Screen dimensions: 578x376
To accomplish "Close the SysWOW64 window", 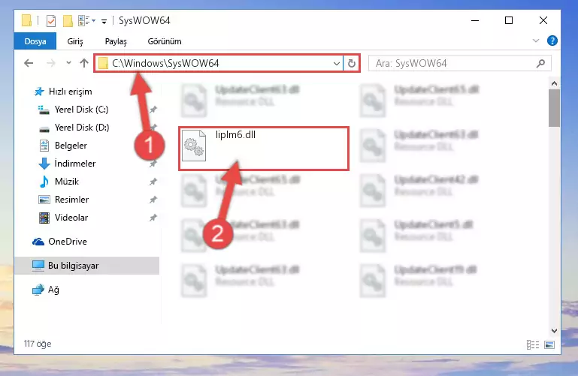I will coord(543,20).
